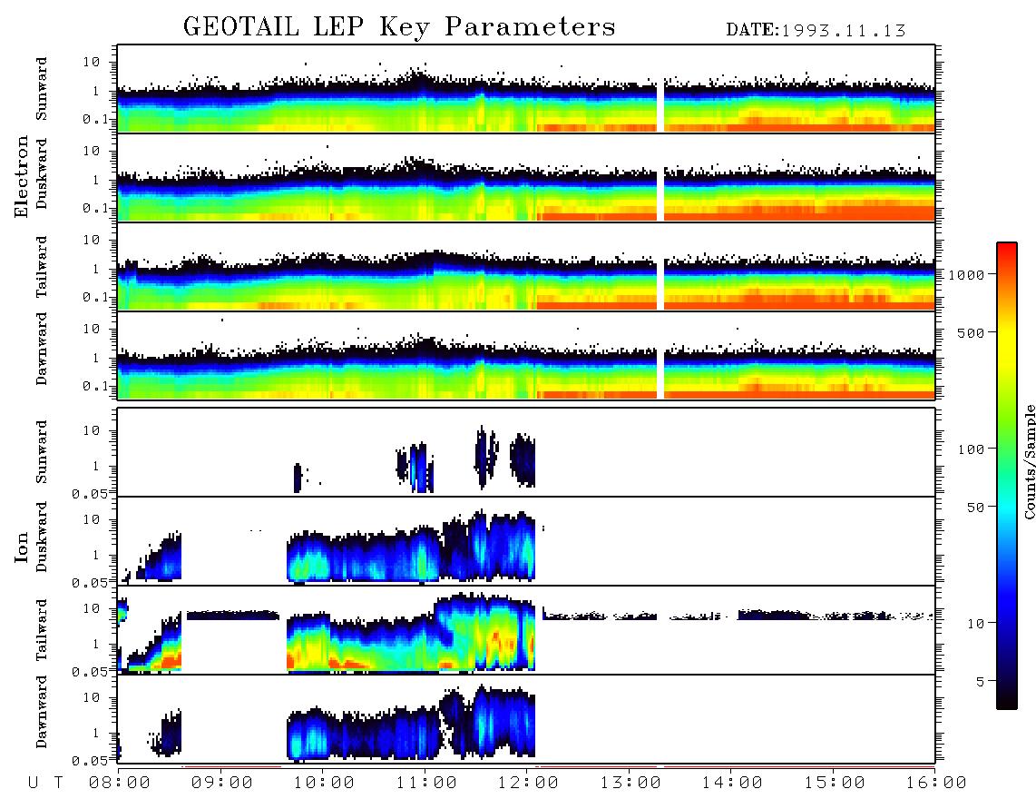Select the Ion "Duskward" panel label

(42, 537)
